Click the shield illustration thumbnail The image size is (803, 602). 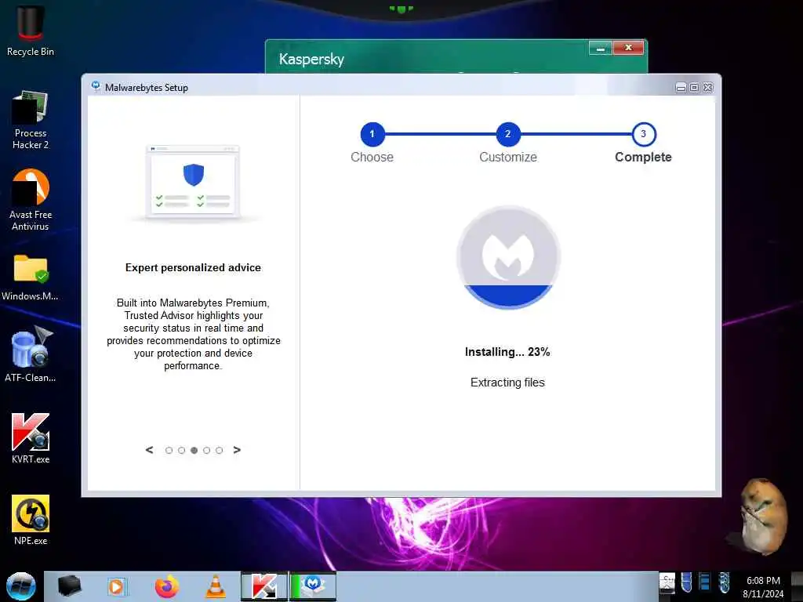[193, 182]
